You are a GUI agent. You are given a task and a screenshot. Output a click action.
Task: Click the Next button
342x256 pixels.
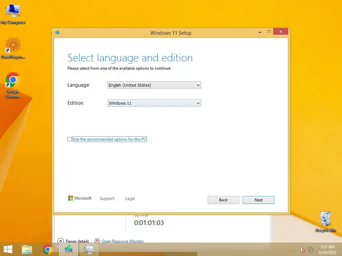pos(259,200)
